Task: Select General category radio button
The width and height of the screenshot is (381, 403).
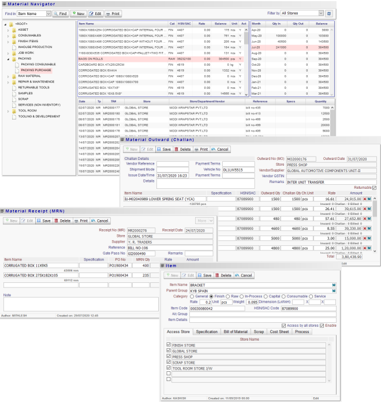Action: point(192,297)
